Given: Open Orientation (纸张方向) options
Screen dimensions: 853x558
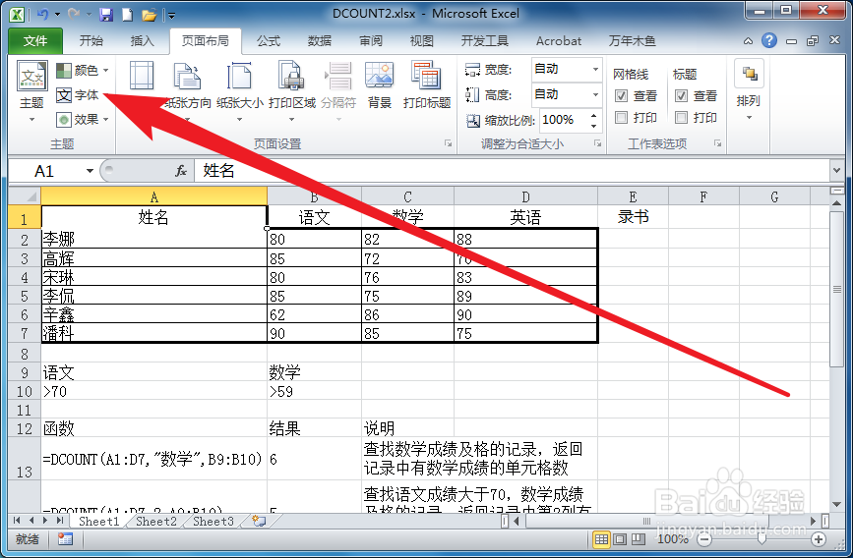Looking at the screenshot, I should pos(187,89).
